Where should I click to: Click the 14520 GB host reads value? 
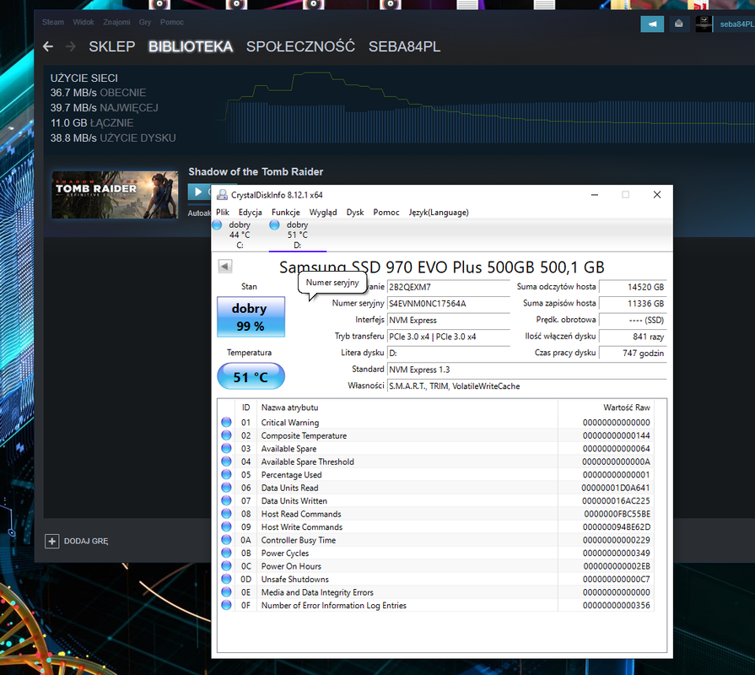633,287
